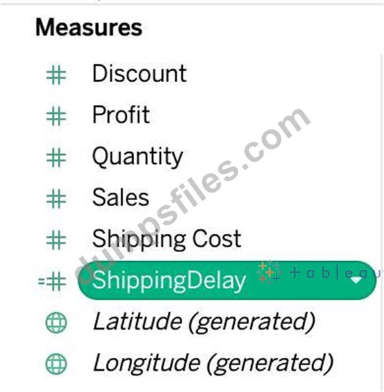Choose the Quantity measure label
The width and height of the screenshot is (384, 392).
coord(138,157)
